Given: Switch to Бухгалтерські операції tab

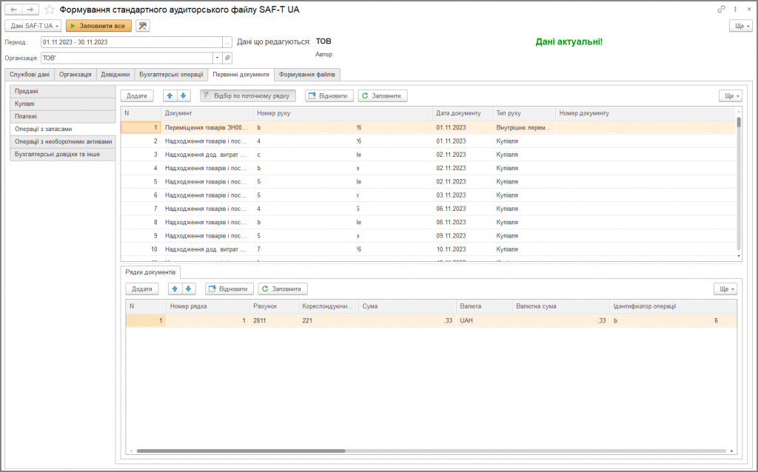Looking at the screenshot, I should pyautogui.click(x=171, y=75).
